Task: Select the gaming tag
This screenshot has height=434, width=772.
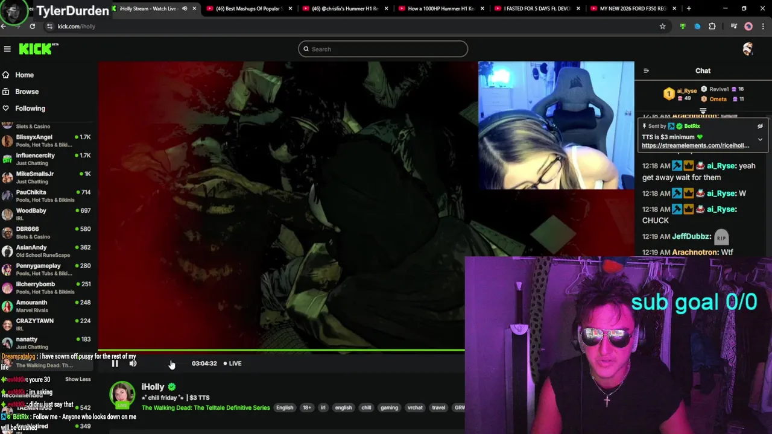Action: [x=389, y=408]
